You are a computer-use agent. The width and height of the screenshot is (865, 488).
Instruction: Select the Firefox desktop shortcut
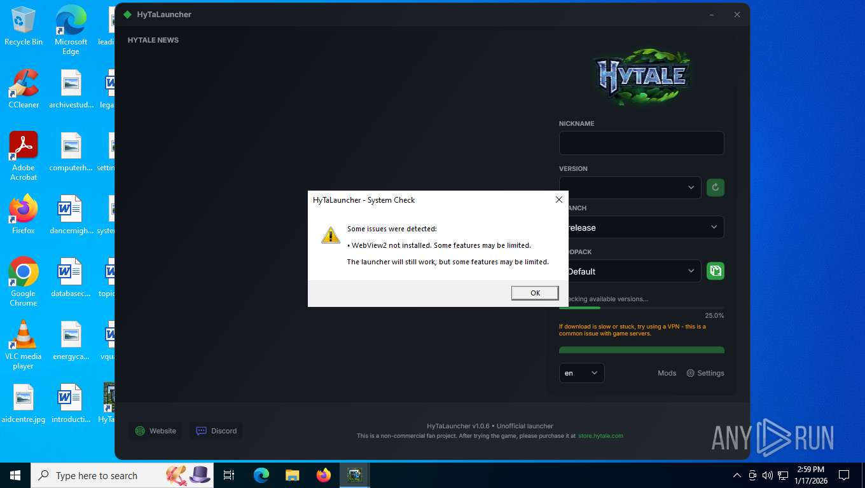[x=24, y=215]
